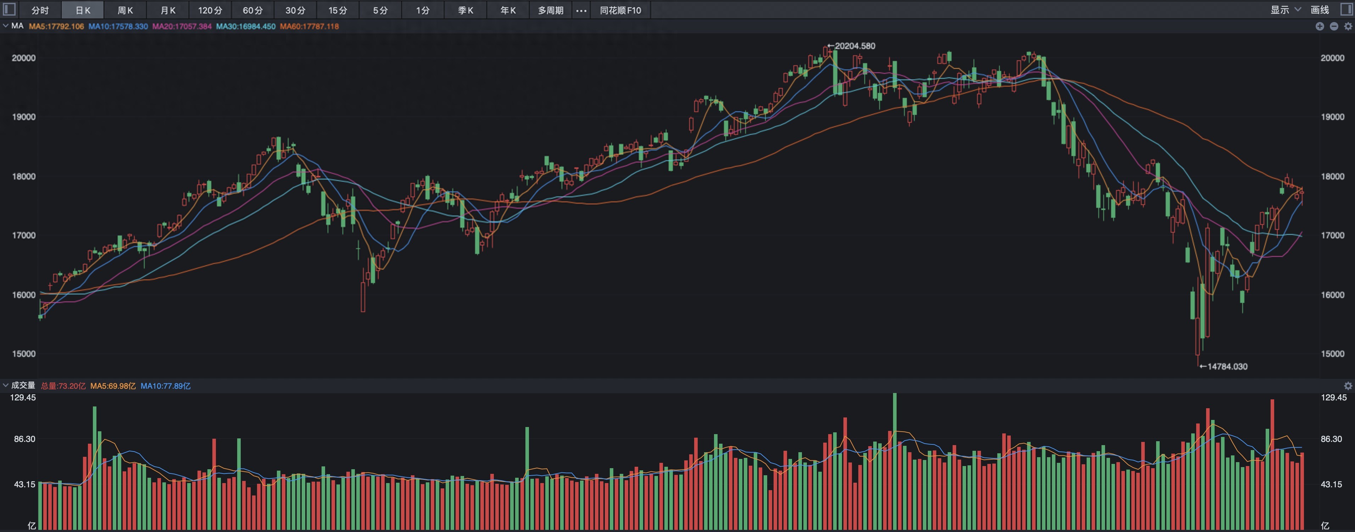The width and height of the screenshot is (1355, 532).
Task: Click the 画线 draw line button
Action: (1320, 10)
